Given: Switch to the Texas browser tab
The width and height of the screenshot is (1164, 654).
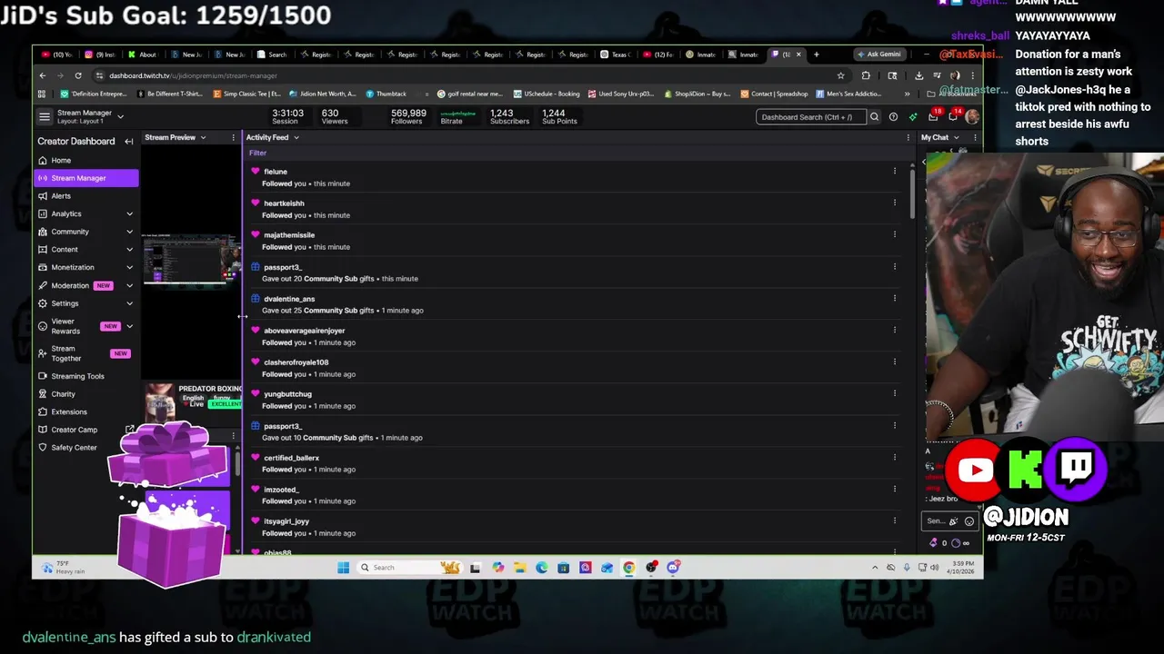Looking at the screenshot, I should [617, 54].
